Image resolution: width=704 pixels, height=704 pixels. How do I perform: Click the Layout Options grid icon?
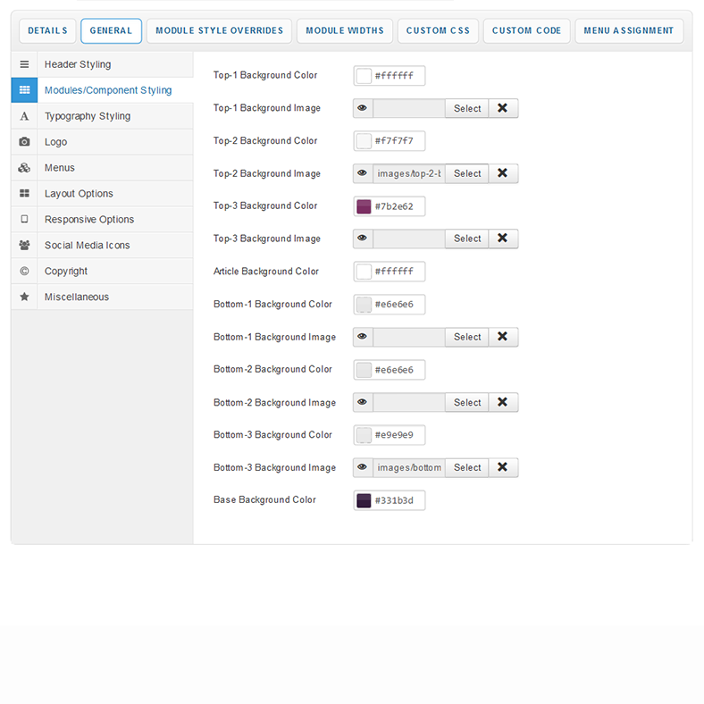click(x=24, y=194)
